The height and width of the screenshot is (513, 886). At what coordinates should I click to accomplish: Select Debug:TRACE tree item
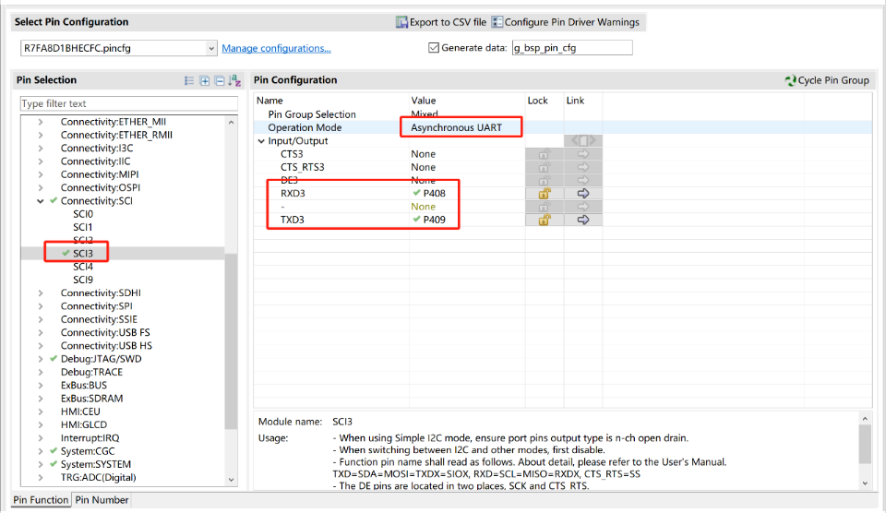click(x=91, y=372)
